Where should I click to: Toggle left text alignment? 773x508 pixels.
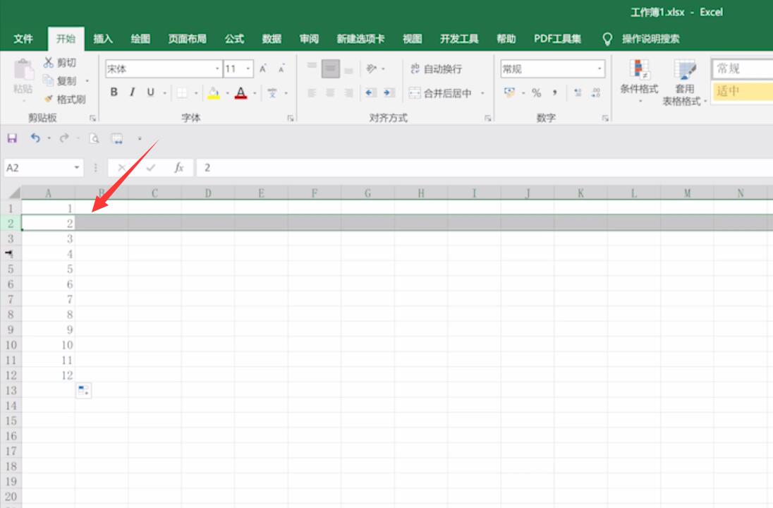312,92
